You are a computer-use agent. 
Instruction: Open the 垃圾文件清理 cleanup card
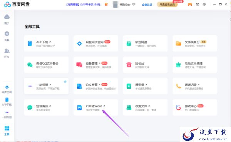195,65
